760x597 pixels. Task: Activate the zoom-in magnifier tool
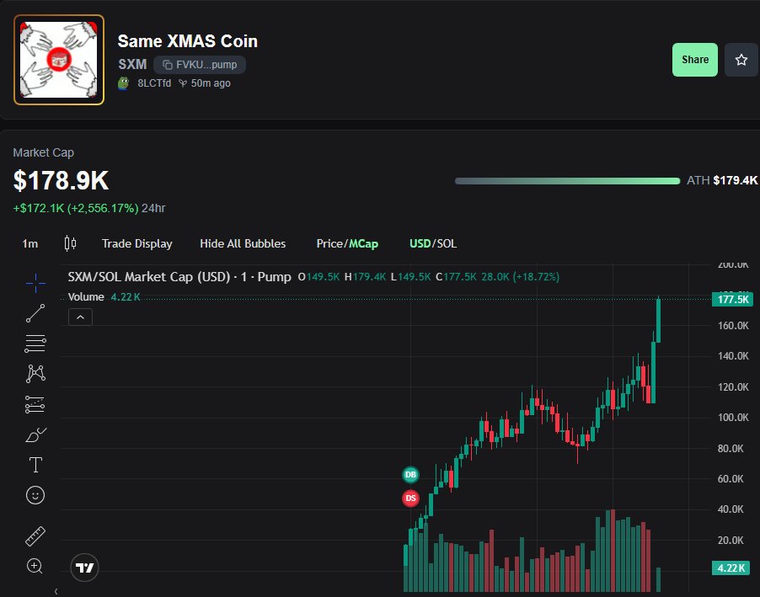(35, 567)
